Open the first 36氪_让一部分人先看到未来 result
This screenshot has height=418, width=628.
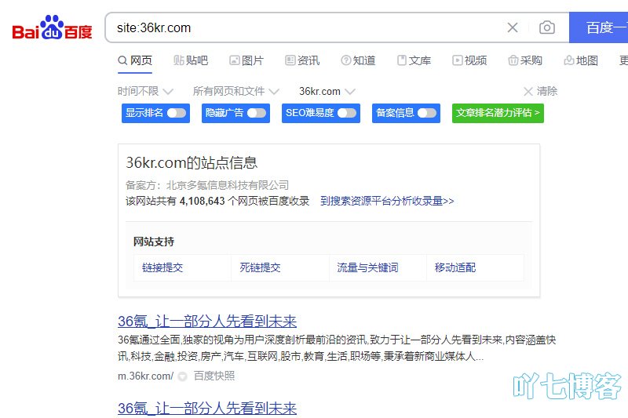(207, 322)
